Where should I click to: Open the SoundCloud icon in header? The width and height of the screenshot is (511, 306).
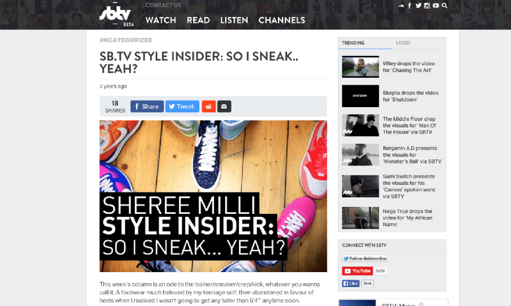coord(401,5)
